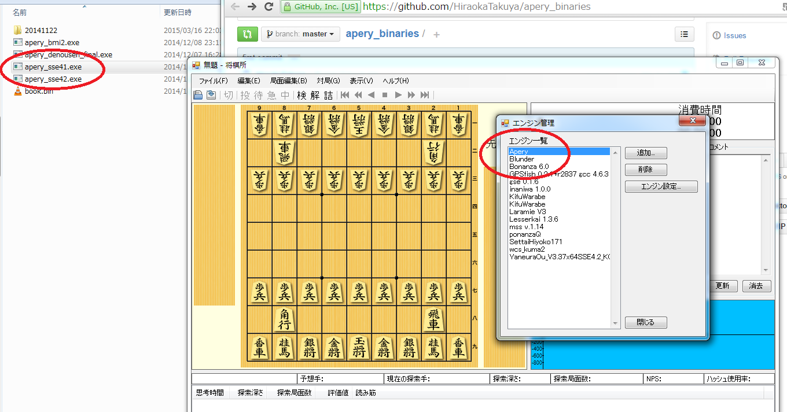Open the 対局(G) menu
This screenshot has width=787, height=412.
point(328,81)
